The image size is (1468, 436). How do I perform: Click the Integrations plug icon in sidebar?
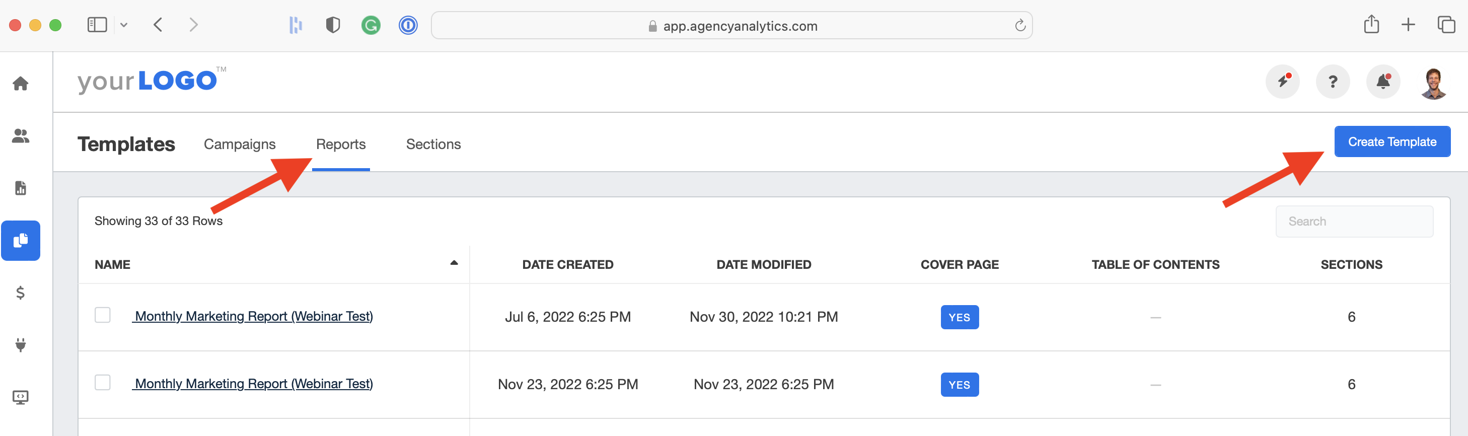pyautogui.click(x=21, y=345)
